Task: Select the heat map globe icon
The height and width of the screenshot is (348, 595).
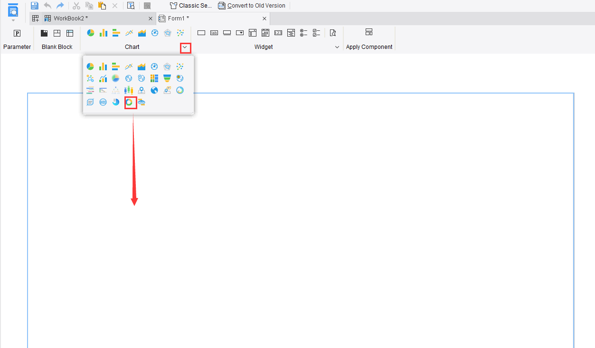Action: (180, 78)
